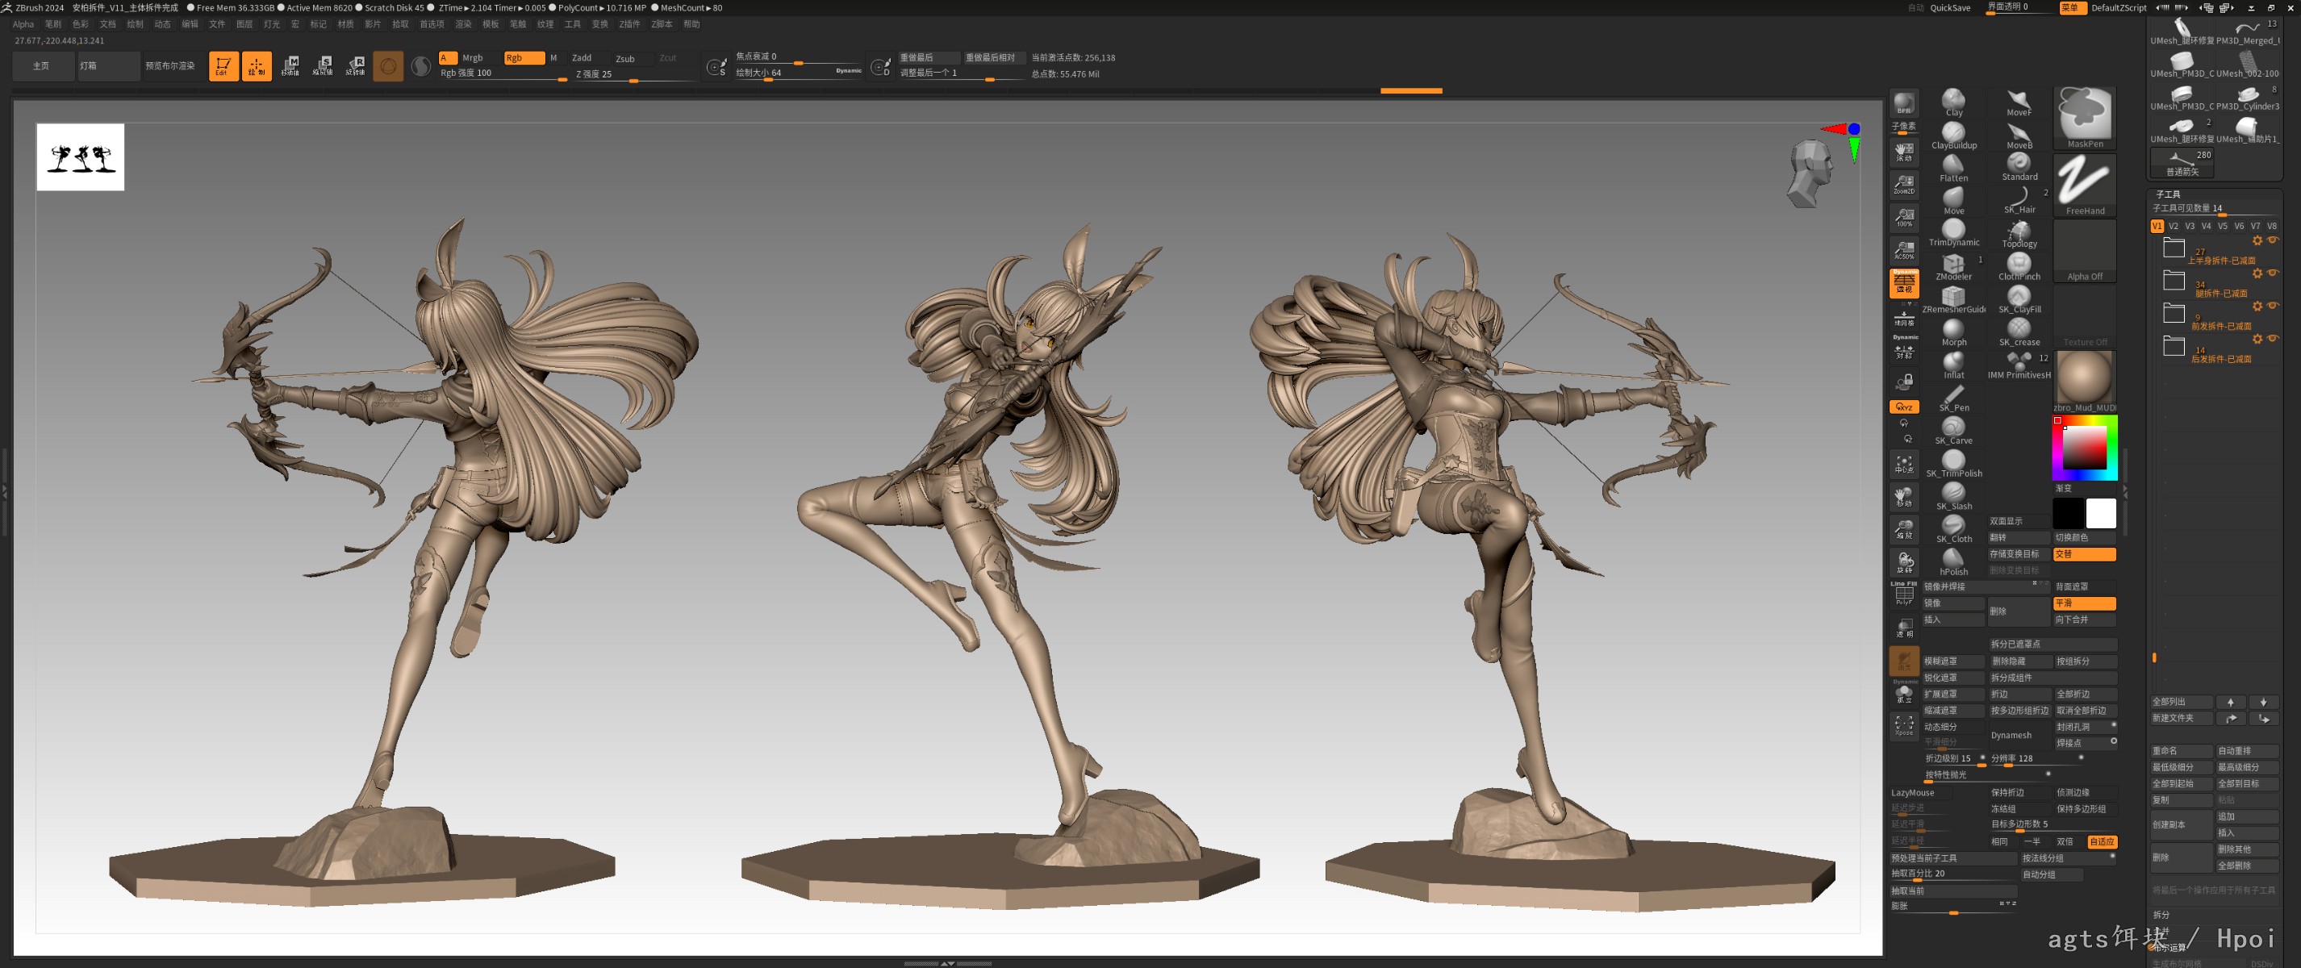
Task: Open the Z插件 menu
Action: coord(628,24)
